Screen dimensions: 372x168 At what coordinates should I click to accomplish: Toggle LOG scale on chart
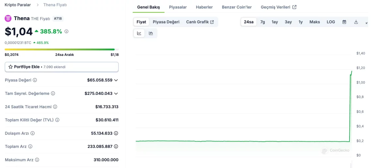(331, 22)
